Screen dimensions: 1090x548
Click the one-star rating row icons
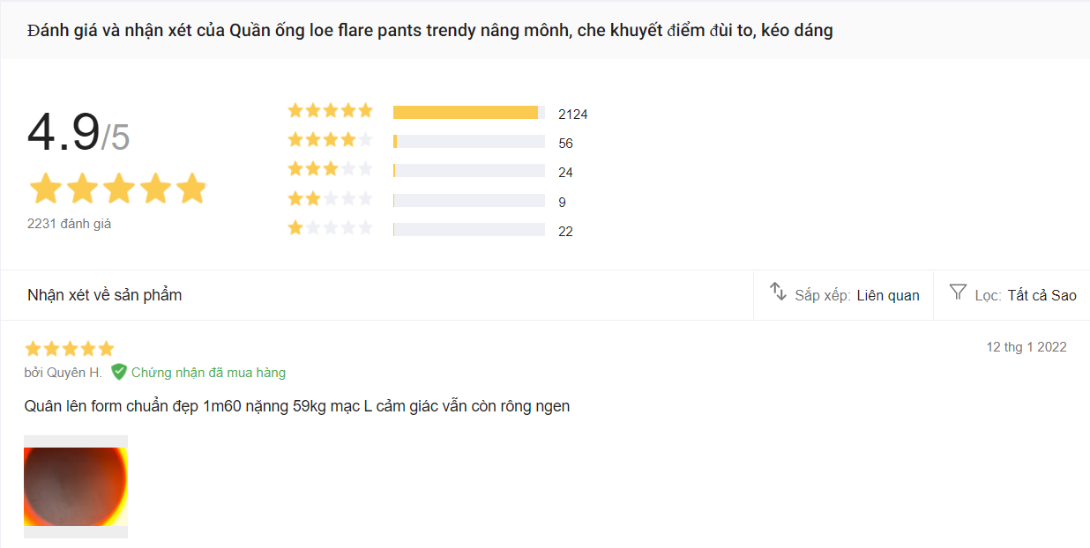pyautogui.click(x=330, y=228)
